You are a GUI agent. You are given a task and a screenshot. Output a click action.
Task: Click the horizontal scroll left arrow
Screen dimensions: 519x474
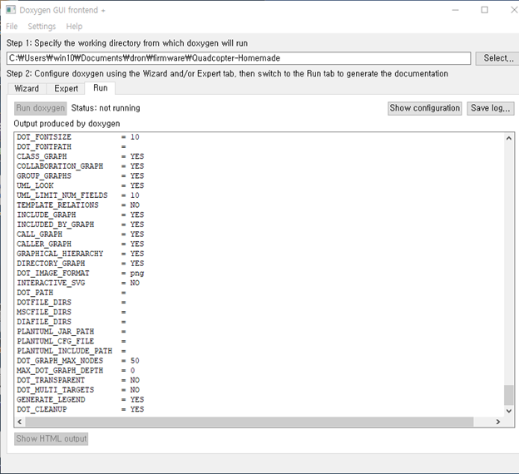(x=20, y=422)
